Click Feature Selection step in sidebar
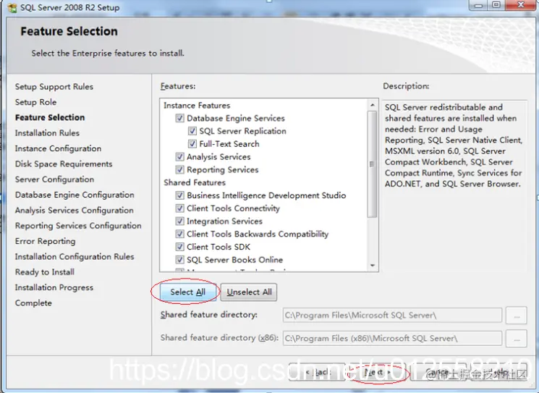 click(x=50, y=117)
